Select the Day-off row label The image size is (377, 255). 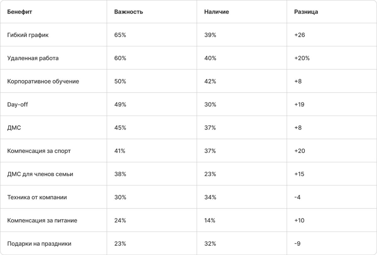(18, 105)
